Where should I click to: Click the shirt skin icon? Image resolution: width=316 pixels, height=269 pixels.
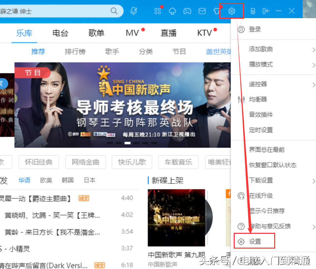pyautogui.click(x=217, y=11)
